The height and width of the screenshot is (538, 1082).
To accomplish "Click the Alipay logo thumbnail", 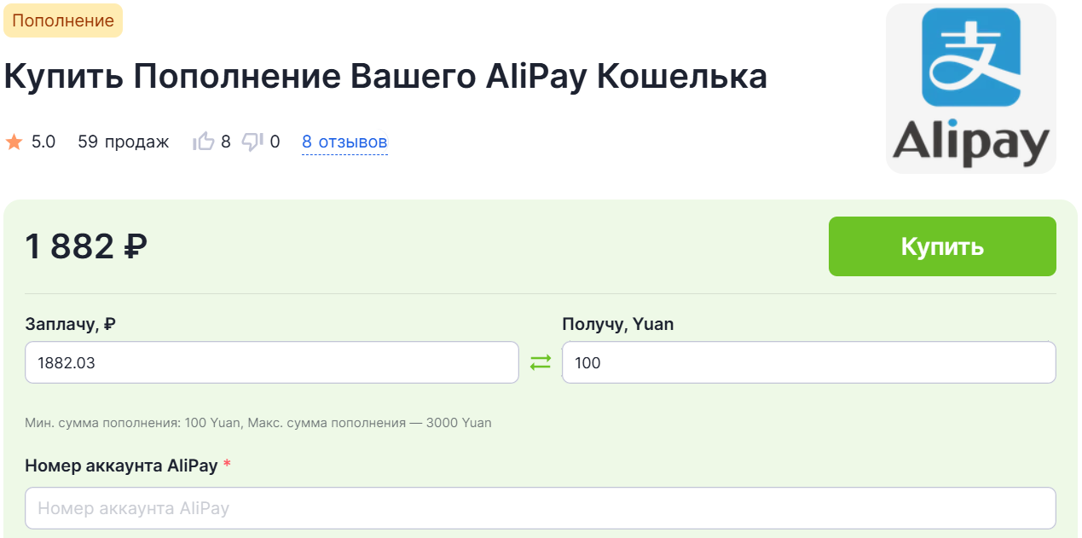I will pyautogui.click(x=971, y=89).
